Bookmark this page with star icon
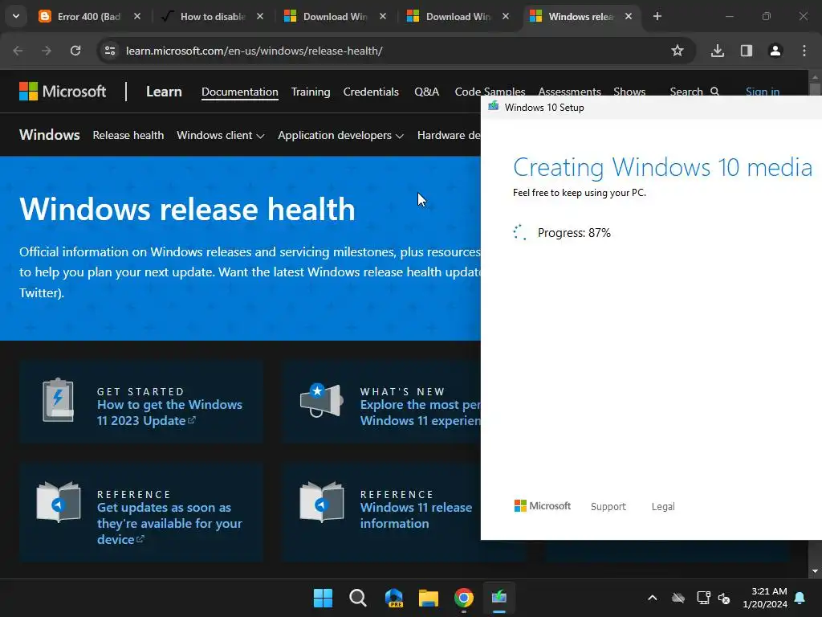The height and width of the screenshot is (617, 822). (678, 51)
